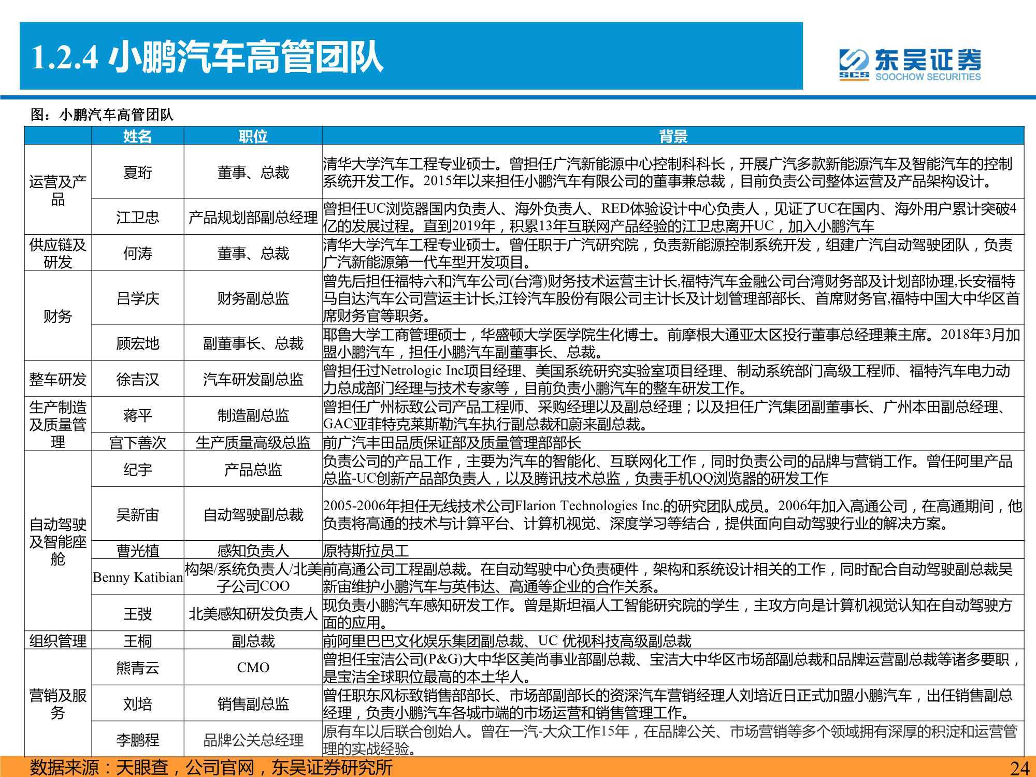Select the name cell 李鹏程

137,739
